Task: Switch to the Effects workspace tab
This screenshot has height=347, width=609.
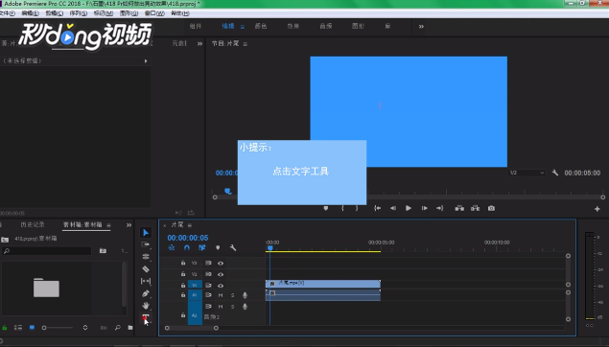Action: pos(293,26)
